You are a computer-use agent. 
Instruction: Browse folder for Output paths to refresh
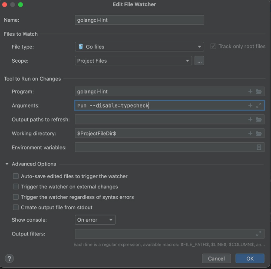(x=259, y=119)
